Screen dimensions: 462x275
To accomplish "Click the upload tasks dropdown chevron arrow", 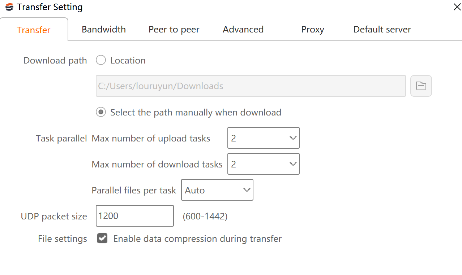I will (293, 138).
